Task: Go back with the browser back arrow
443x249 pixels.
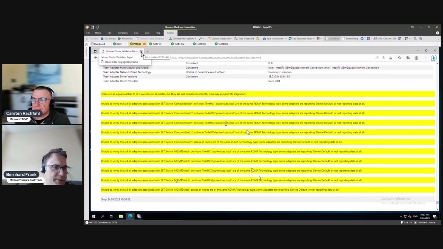Action: tap(96, 58)
